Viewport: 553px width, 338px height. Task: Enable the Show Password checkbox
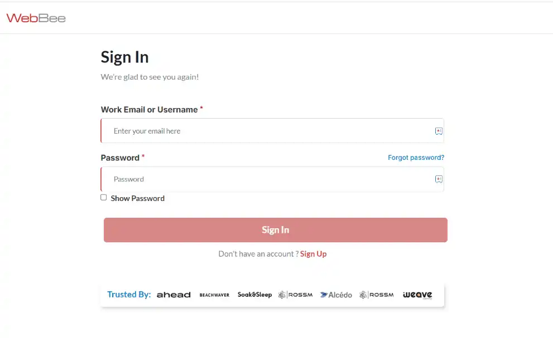(103, 197)
